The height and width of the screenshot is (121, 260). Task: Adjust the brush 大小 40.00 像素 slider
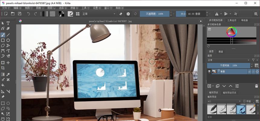191,14
